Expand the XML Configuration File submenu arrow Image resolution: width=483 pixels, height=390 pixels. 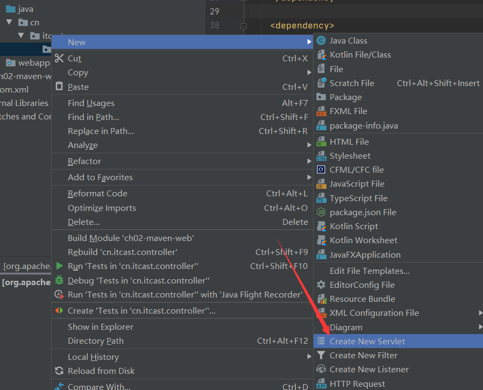(480, 313)
